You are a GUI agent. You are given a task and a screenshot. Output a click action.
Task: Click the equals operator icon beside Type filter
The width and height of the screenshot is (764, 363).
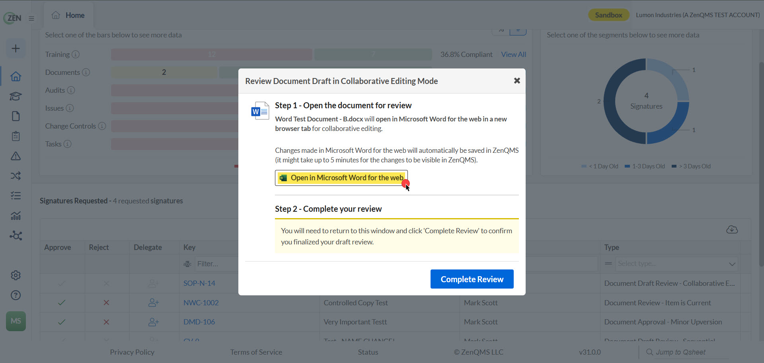point(608,263)
